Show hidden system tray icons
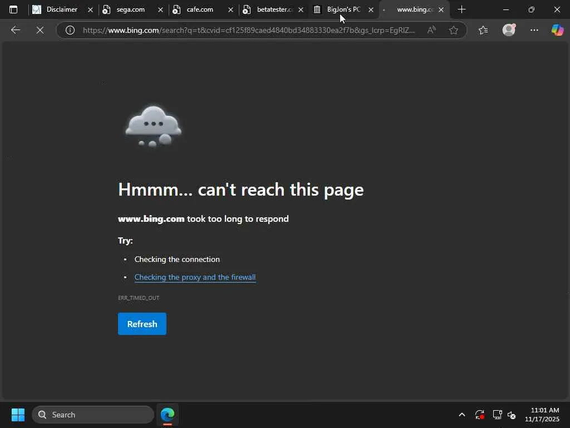The height and width of the screenshot is (428, 570). pyautogui.click(x=461, y=415)
